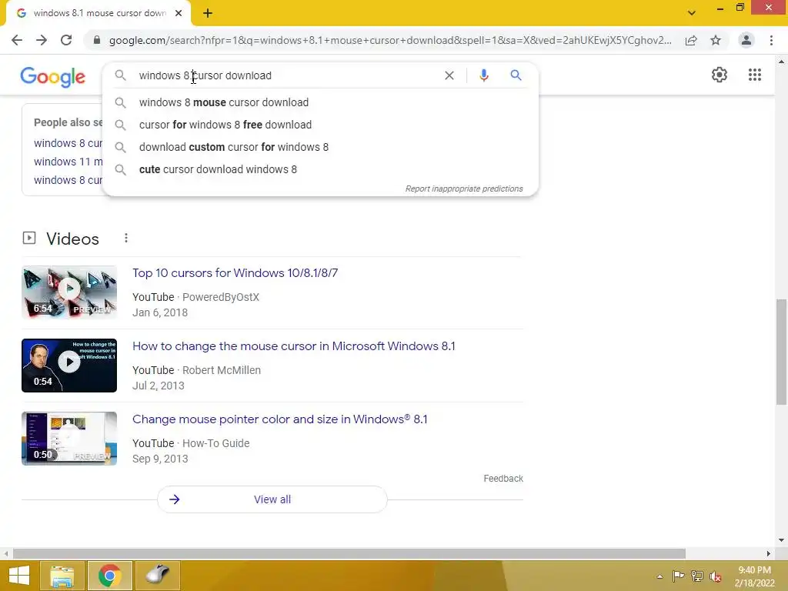Open a new tab with plus button
Screen dimensions: 788x591
(x=208, y=13)
